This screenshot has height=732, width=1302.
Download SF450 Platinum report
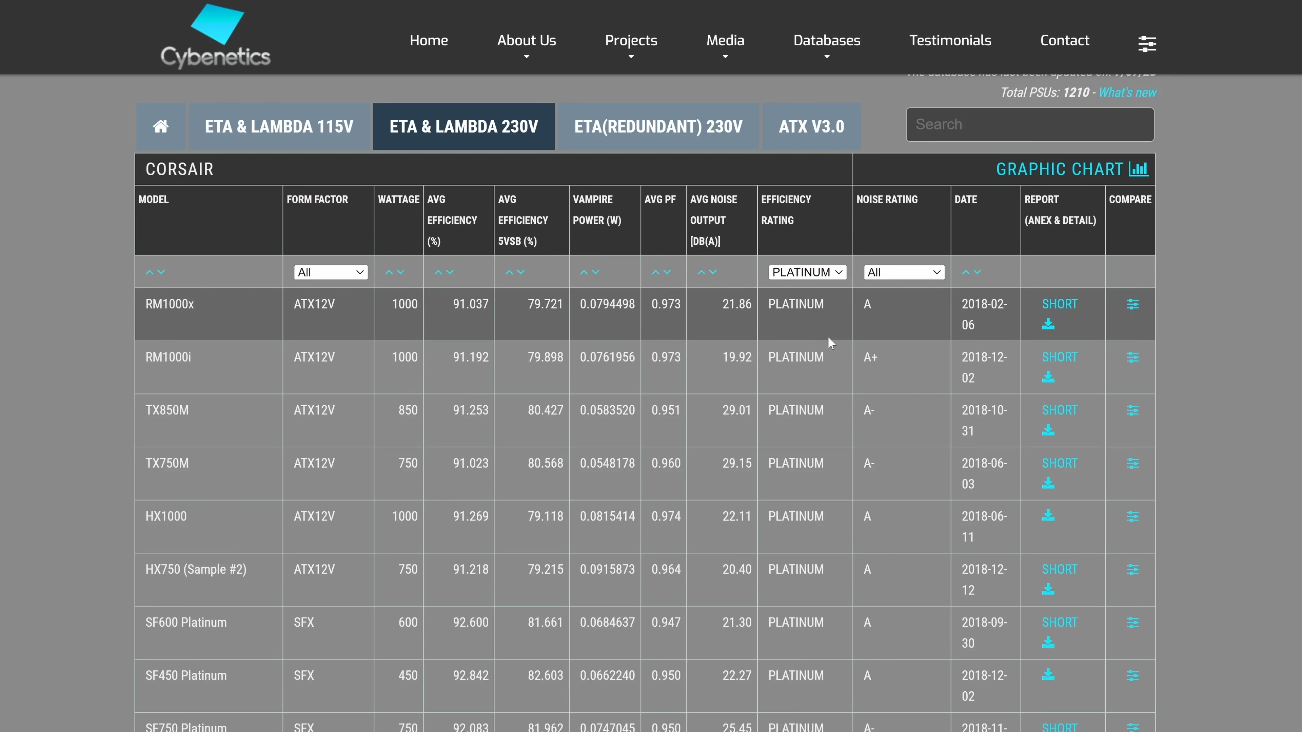(x=1048, y=674)
